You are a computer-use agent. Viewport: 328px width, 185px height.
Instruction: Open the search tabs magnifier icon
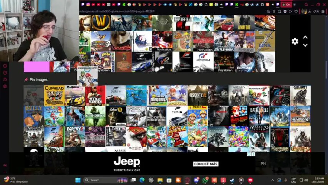(x=306, y=5)
